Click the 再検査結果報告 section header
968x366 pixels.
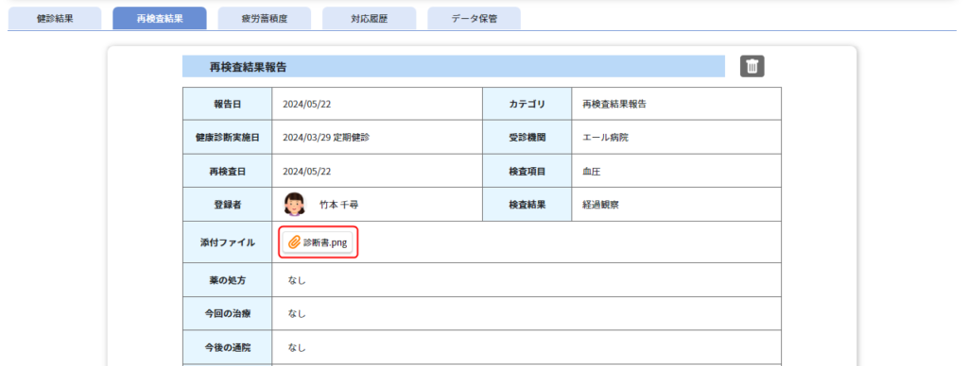click(x=453, y=67)
